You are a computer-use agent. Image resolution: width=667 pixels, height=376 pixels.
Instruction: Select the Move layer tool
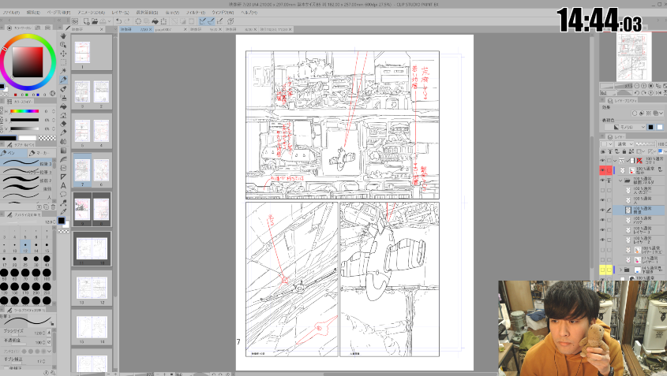tap(63, 54)
